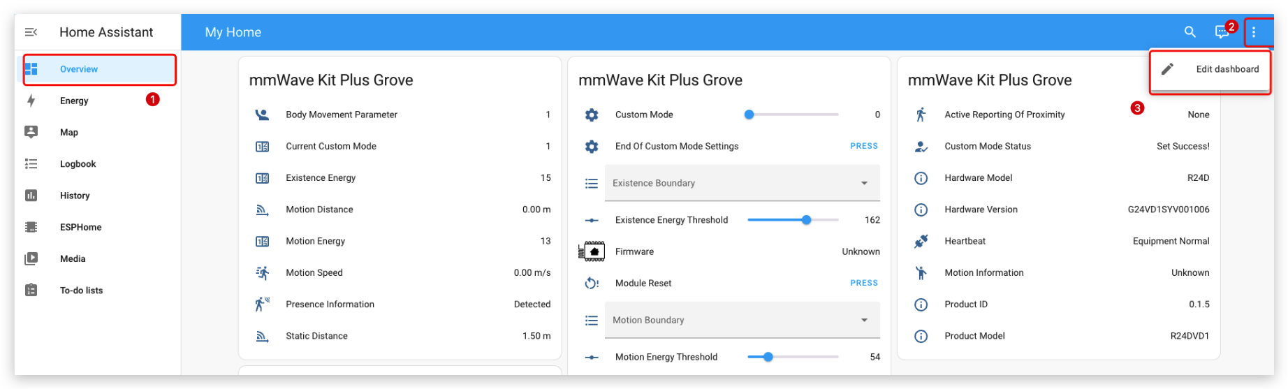Click the Current Custom Mode row label
Screen dimensions: 1288x389
point(331,146)
